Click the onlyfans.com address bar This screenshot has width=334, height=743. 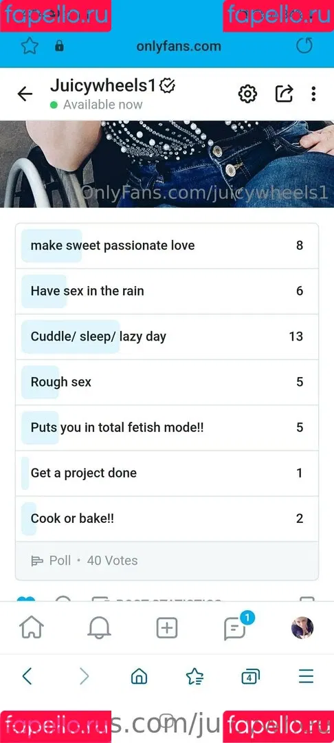pyautogui.click(x=179, y=46)
